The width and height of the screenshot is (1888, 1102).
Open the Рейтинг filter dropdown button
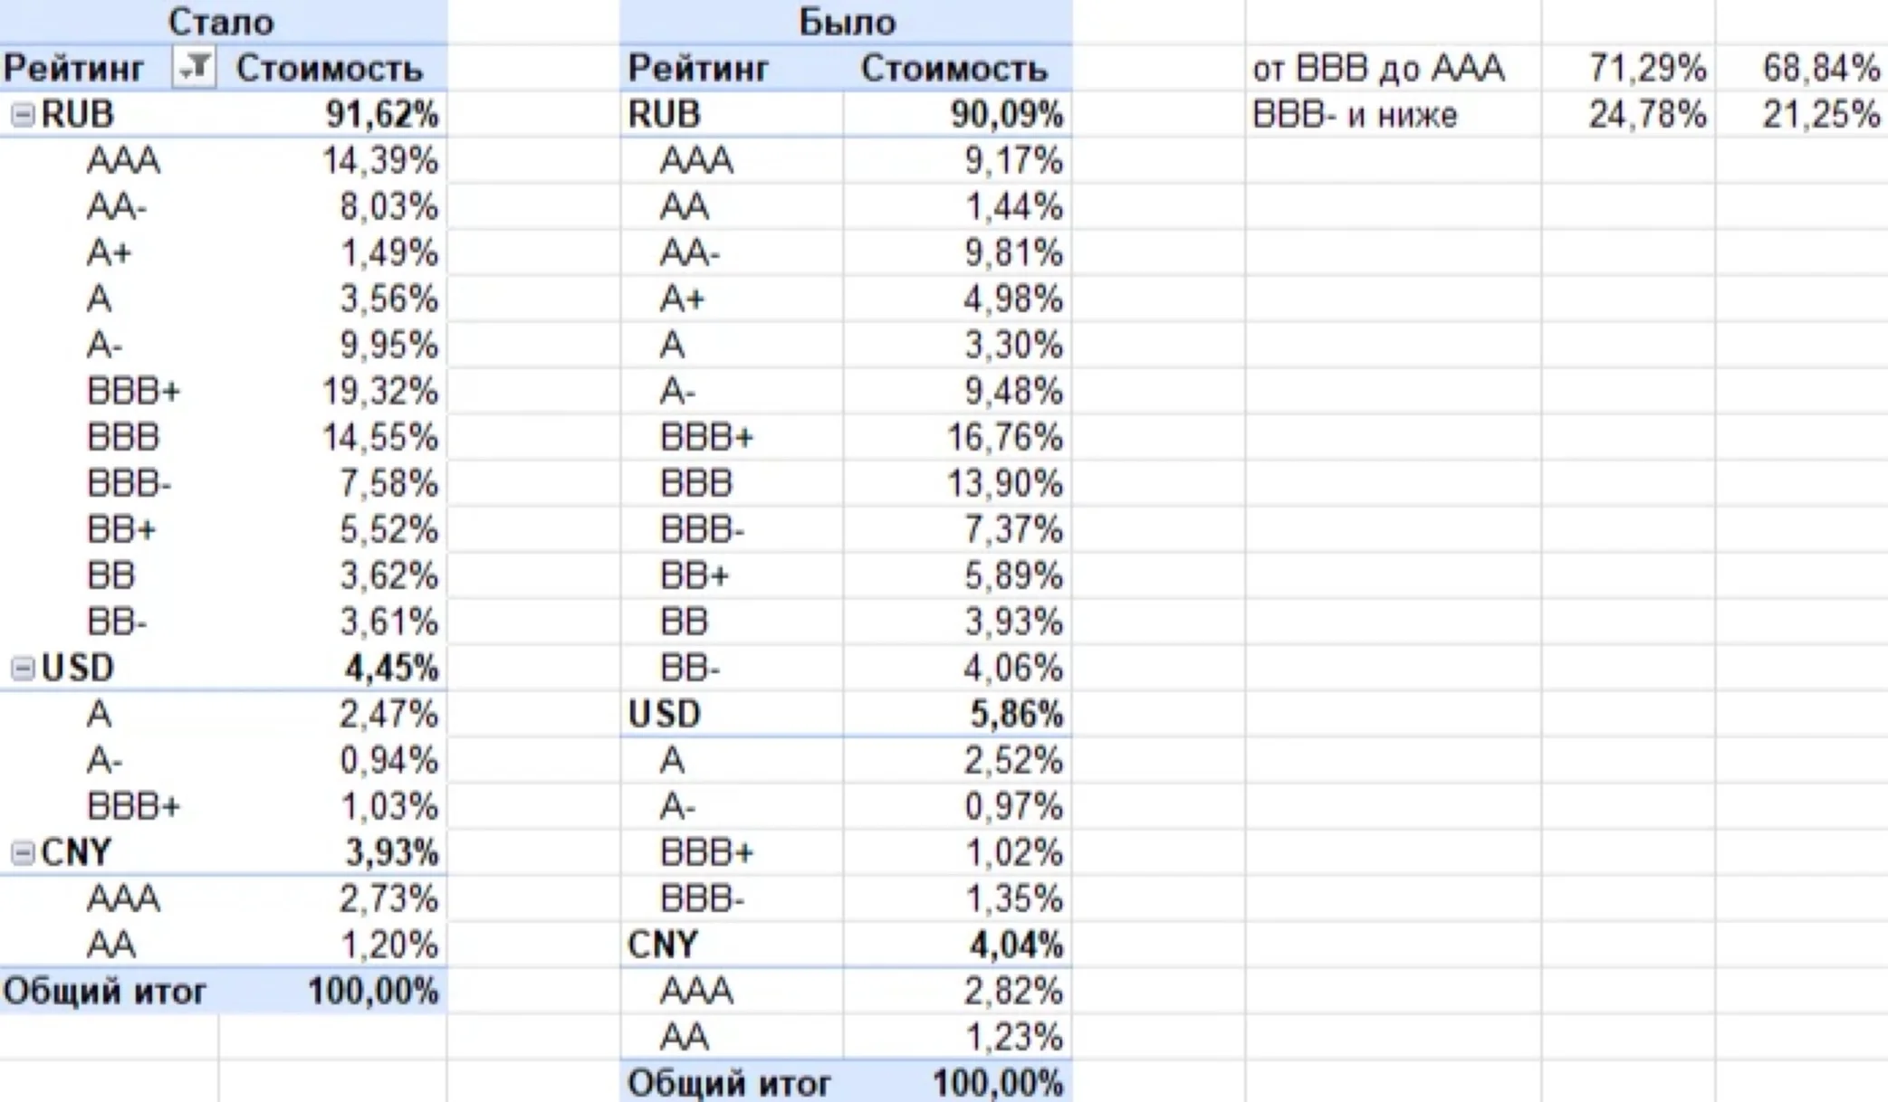tap(194, 68)
